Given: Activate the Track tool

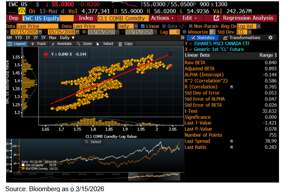Looking at the screenshot, I should pos(38,44).
